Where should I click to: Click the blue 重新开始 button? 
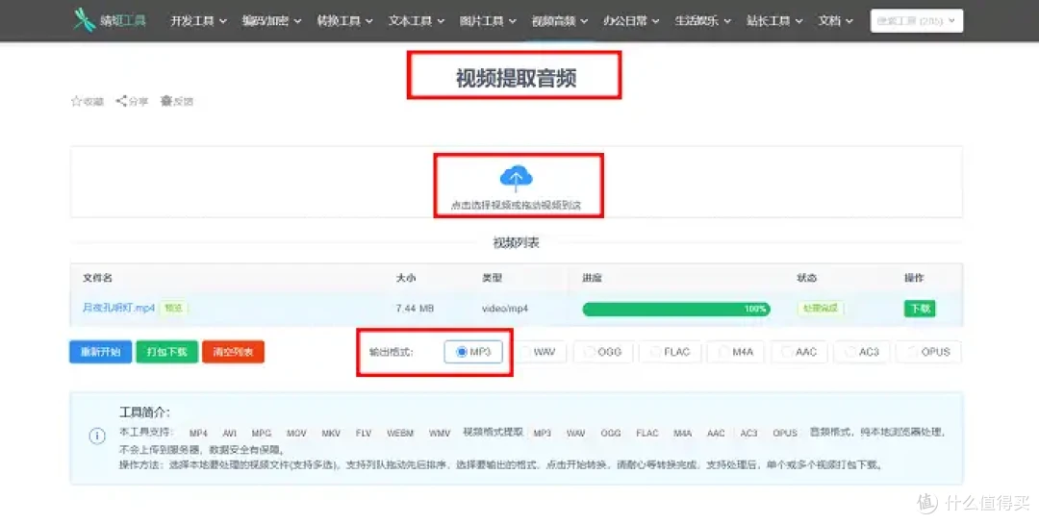click(101, 352)
